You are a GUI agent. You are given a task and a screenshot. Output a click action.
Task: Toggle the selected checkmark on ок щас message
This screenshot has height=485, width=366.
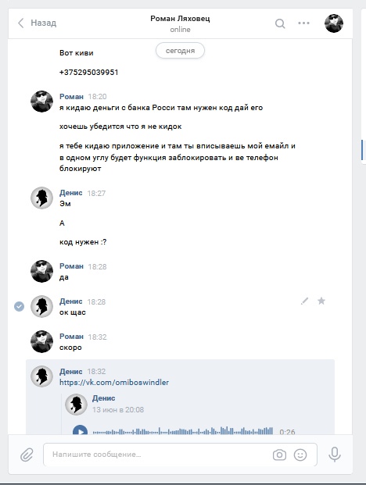(20, 306)
